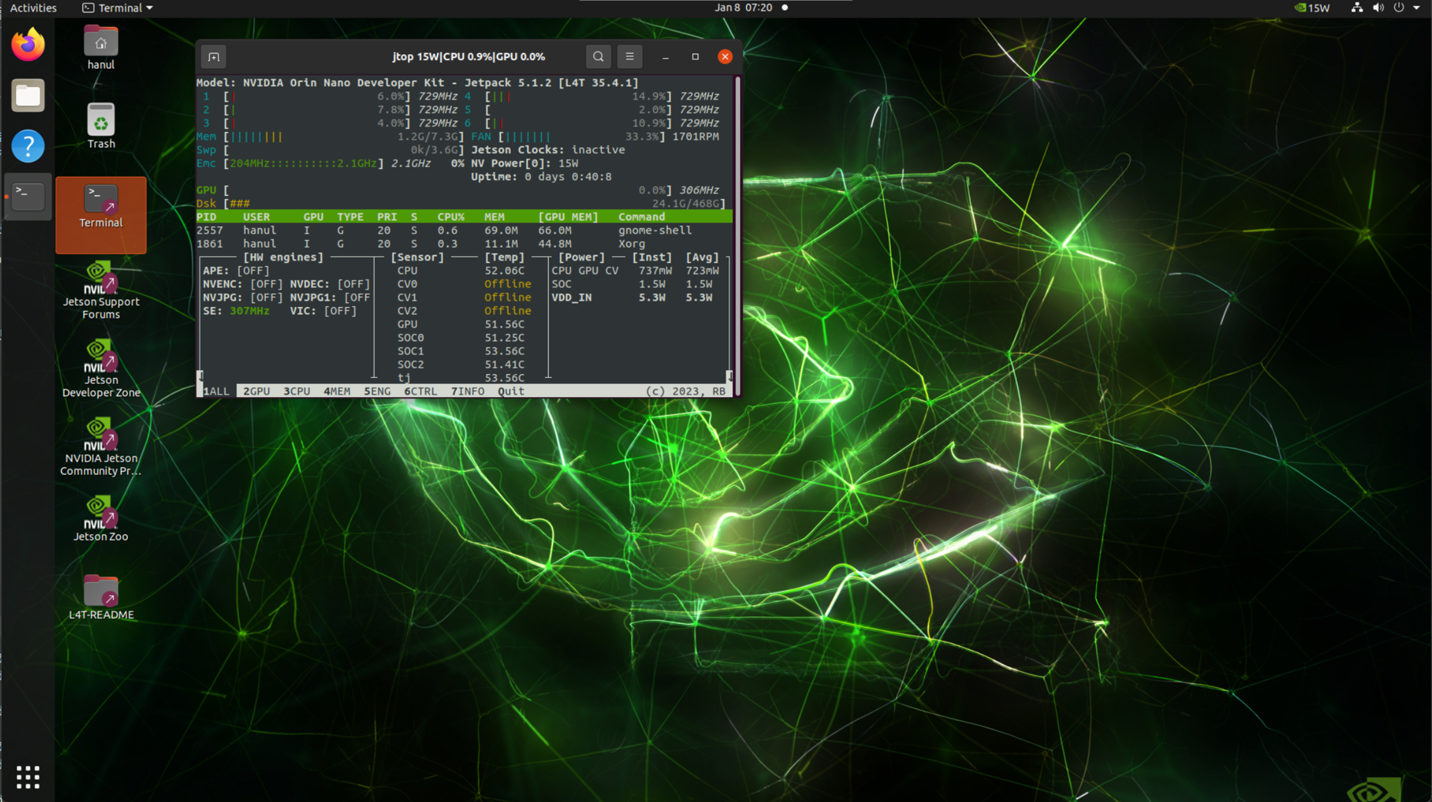Close the jtop terminal window
Screen dimensions: 1432x802
click(725, 56)
